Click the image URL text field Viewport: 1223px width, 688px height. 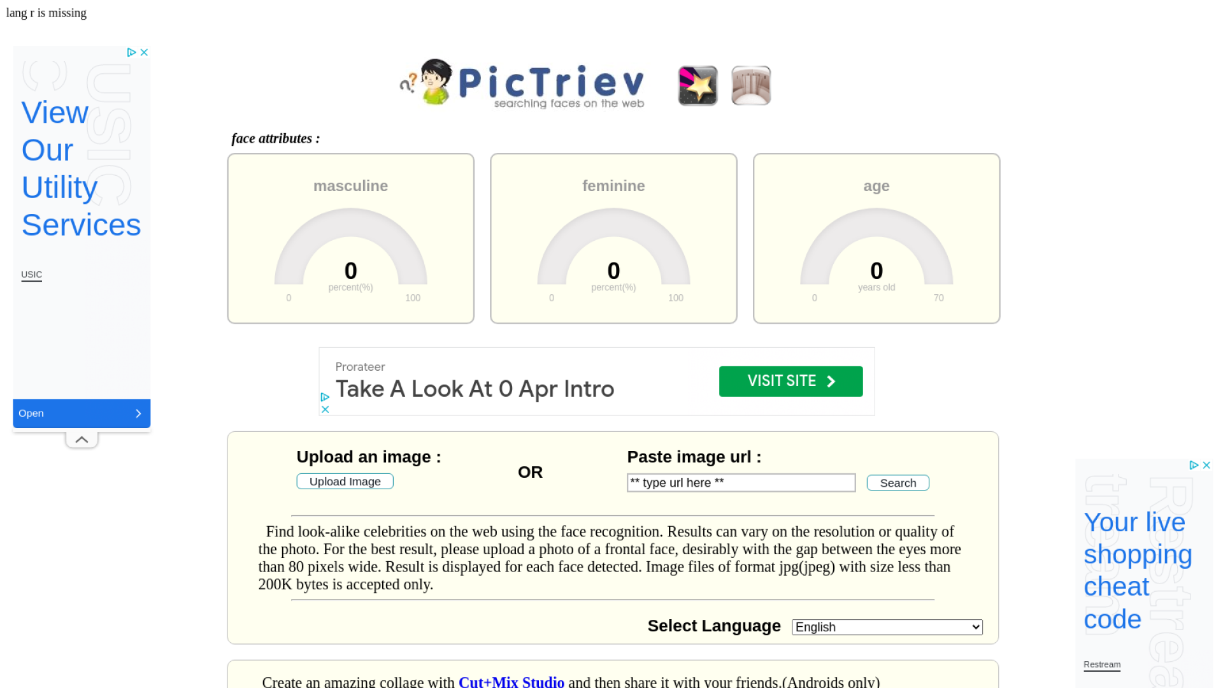(x=741, y=483)
